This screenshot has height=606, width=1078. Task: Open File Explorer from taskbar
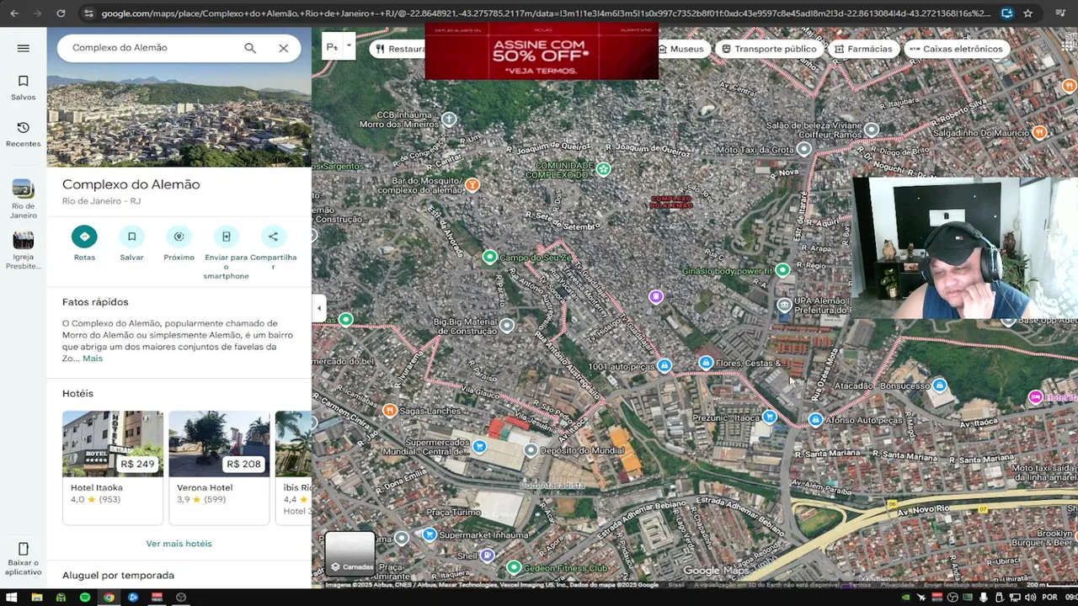coord(36,598)
